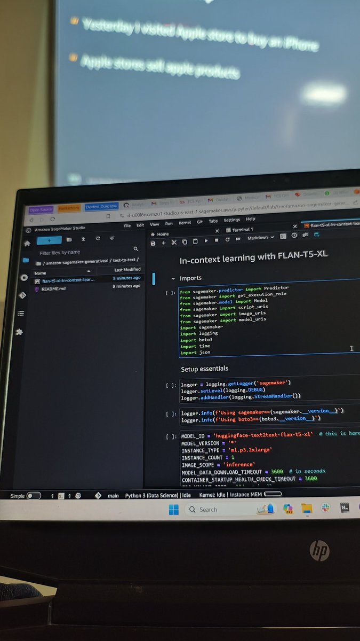Paste cell from clipboard
This screenshot has width=360, height=641.
click(195, 241)
